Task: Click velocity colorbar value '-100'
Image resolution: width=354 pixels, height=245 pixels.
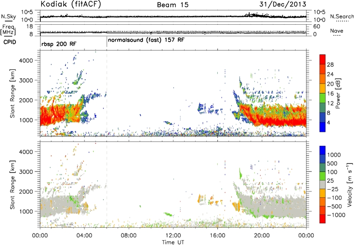Action: point(335,198)
